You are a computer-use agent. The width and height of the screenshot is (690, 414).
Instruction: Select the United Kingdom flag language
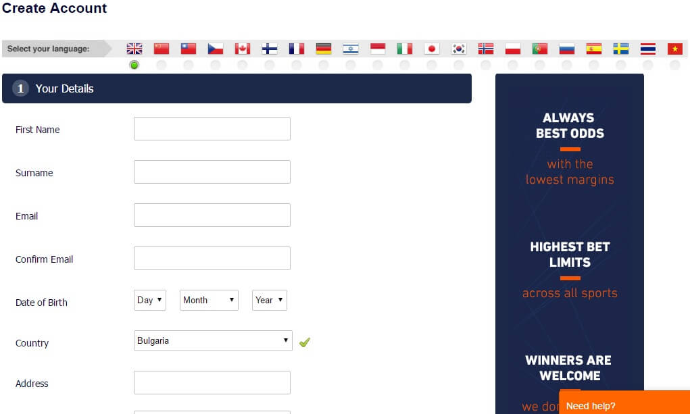point(134,49)
